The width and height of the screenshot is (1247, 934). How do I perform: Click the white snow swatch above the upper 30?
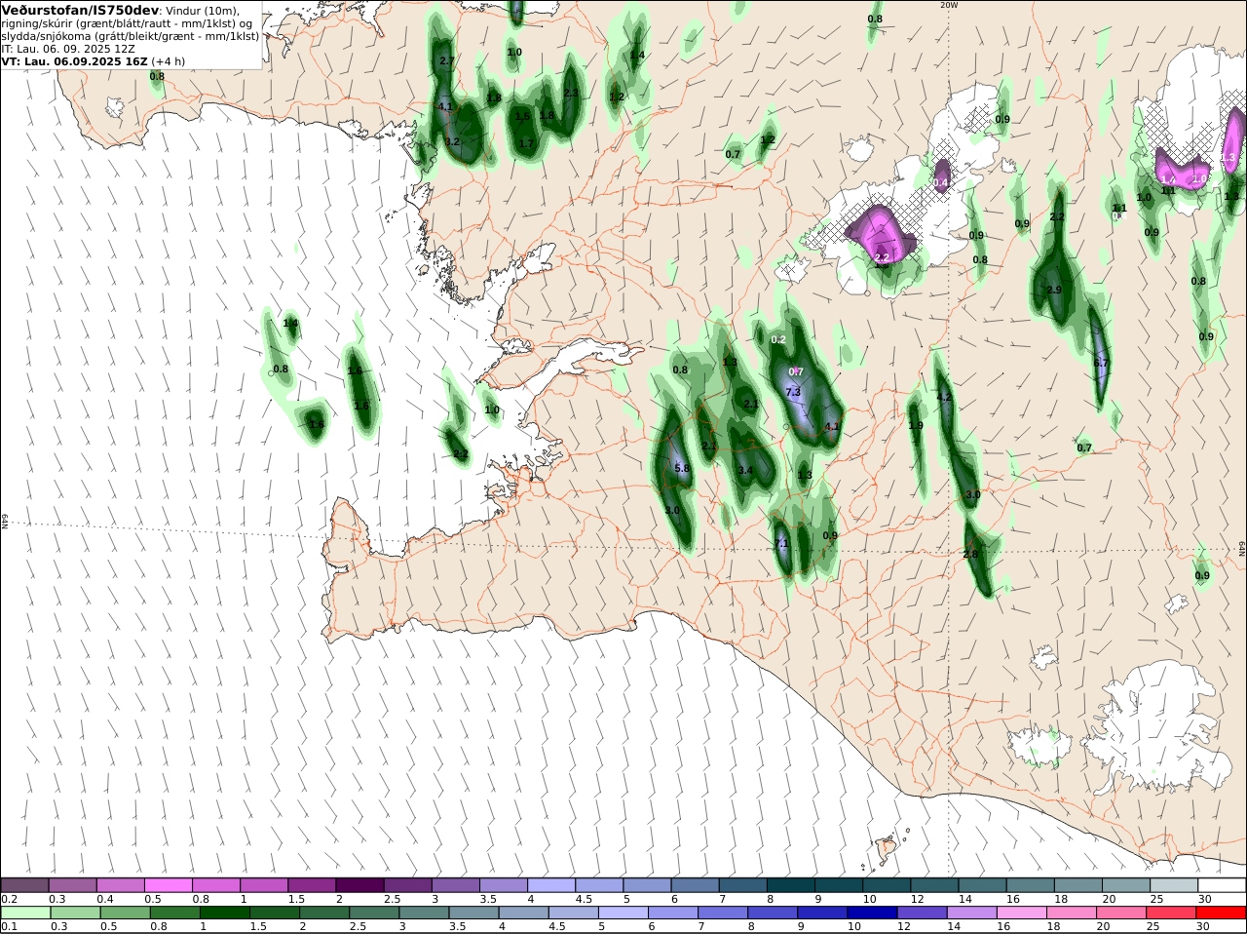click(x=1222, y=885)
